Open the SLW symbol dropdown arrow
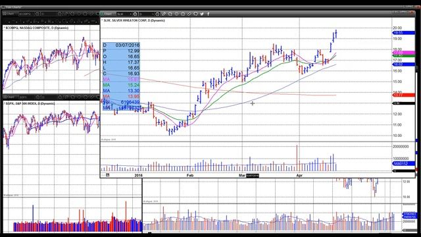 [130, 14]
